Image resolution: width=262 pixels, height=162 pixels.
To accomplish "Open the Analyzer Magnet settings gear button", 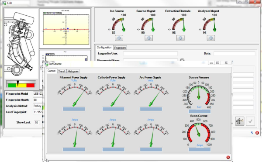I will [x=211, y=38].
